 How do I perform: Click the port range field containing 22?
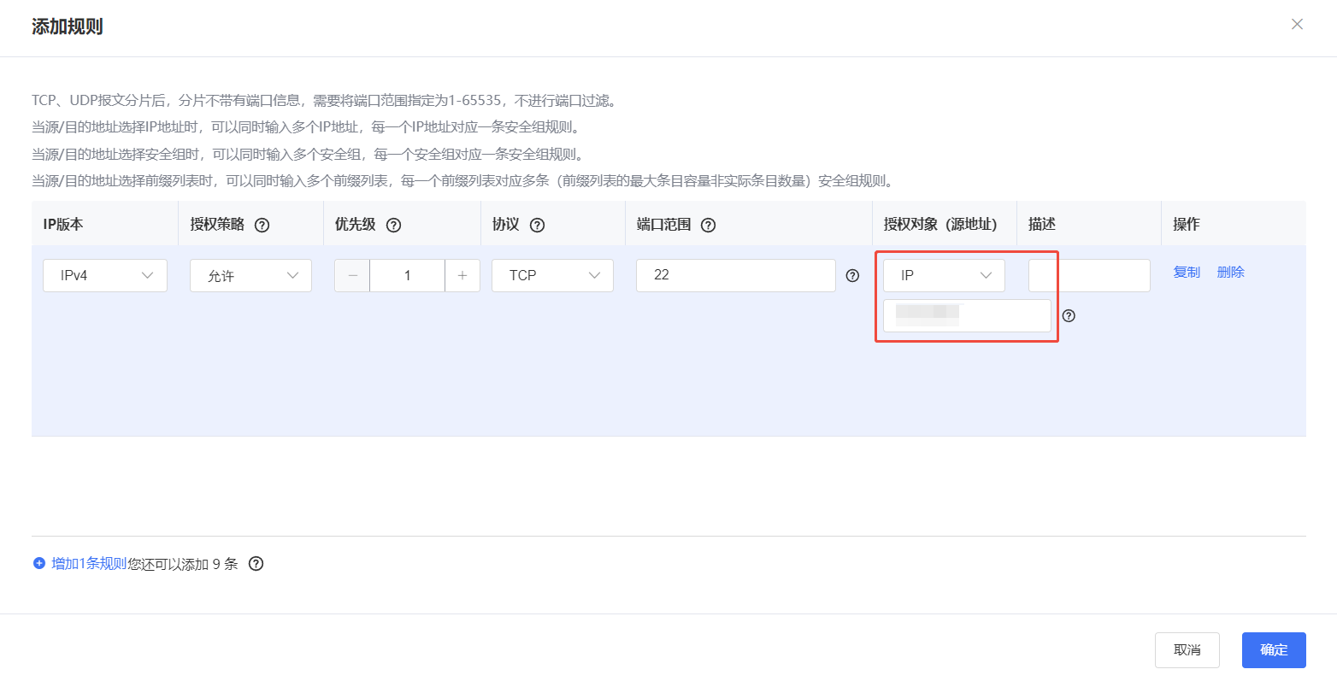click(x=735, y=275)
